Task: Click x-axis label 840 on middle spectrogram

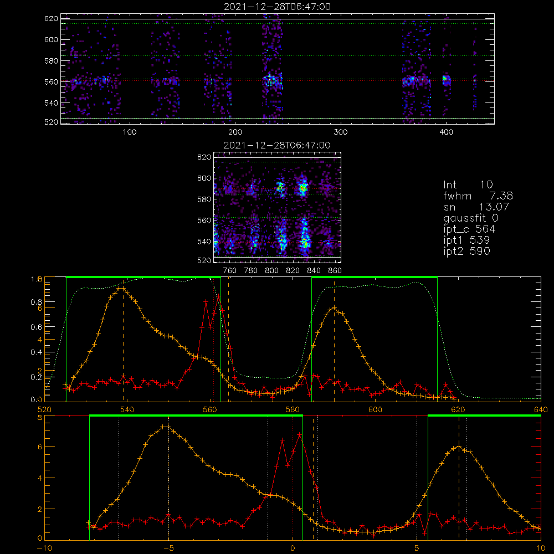Action: (x=314, y=271)
